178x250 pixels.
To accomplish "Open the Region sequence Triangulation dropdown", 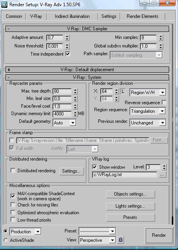I will [148, 111].
